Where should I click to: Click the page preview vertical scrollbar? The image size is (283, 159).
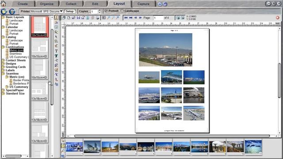point(279,80)
